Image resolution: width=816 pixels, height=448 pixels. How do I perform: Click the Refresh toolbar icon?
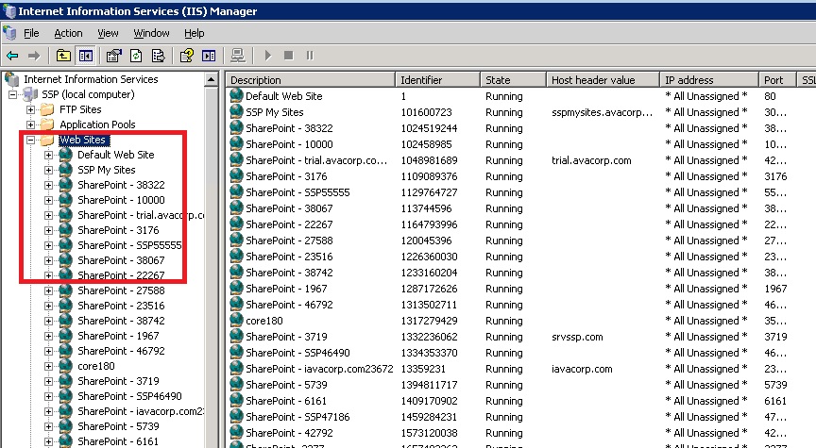click(x=136, y=55)
